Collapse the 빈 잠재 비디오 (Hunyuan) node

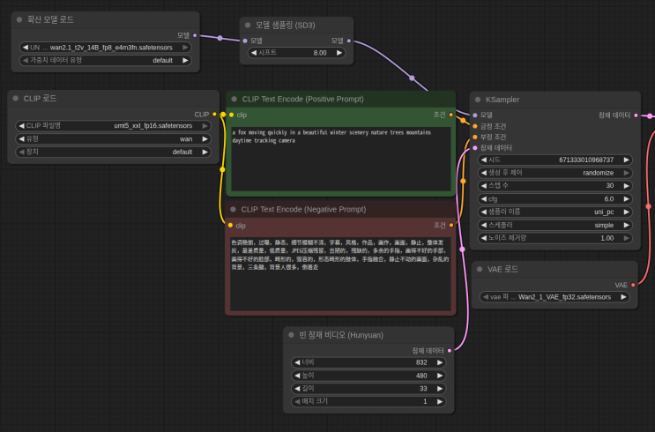tap(292, 335)
